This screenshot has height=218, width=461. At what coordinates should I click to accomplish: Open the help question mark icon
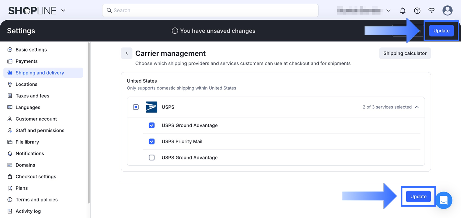click(417, 11)
